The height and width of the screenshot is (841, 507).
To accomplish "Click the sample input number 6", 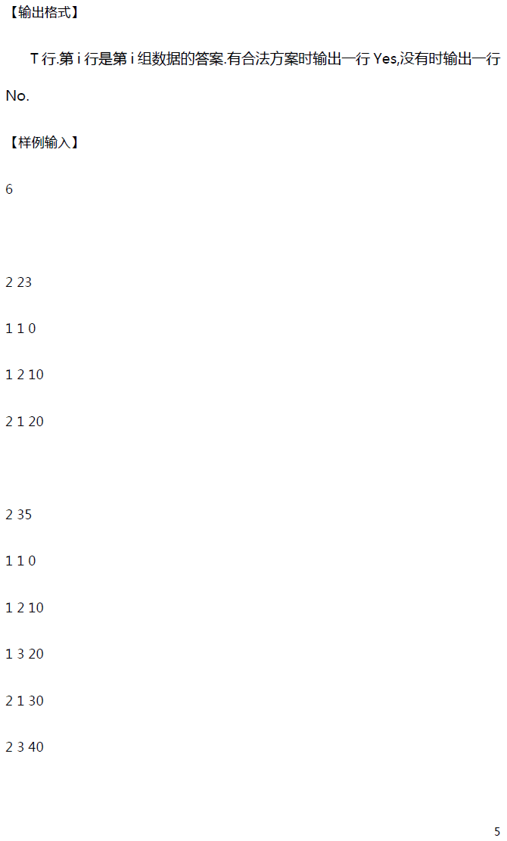I will (x=9, y=188).
